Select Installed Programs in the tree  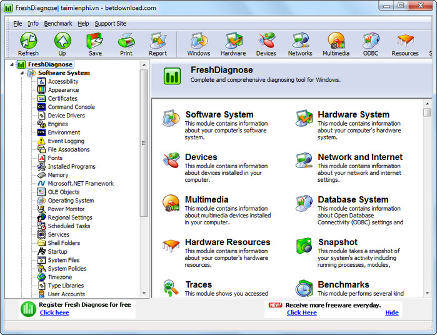71,167
